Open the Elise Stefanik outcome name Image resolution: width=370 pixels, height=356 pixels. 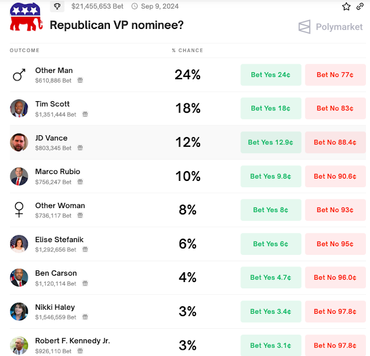click(x=60, y=239)
